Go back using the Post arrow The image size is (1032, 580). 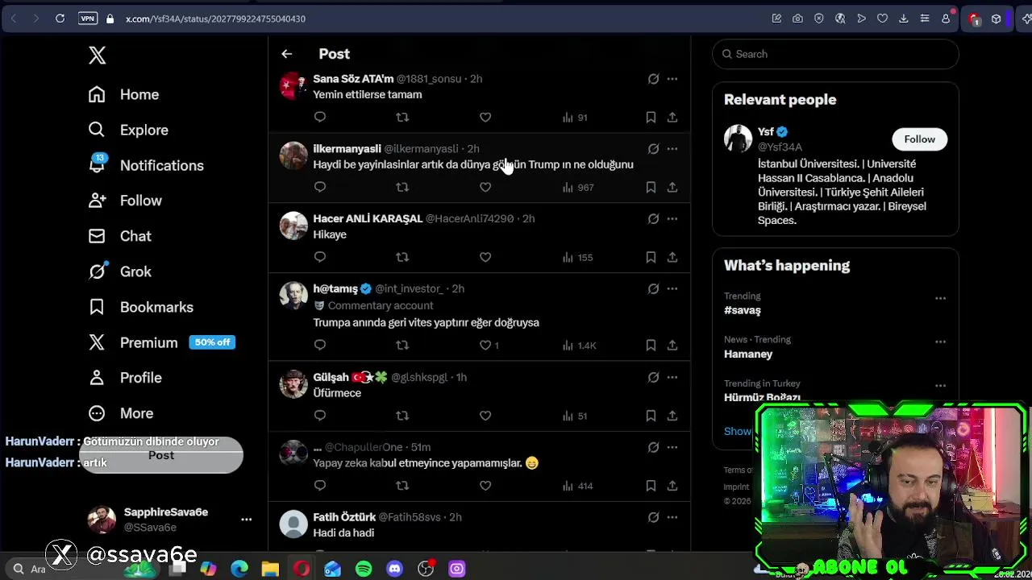pos(286,54)
